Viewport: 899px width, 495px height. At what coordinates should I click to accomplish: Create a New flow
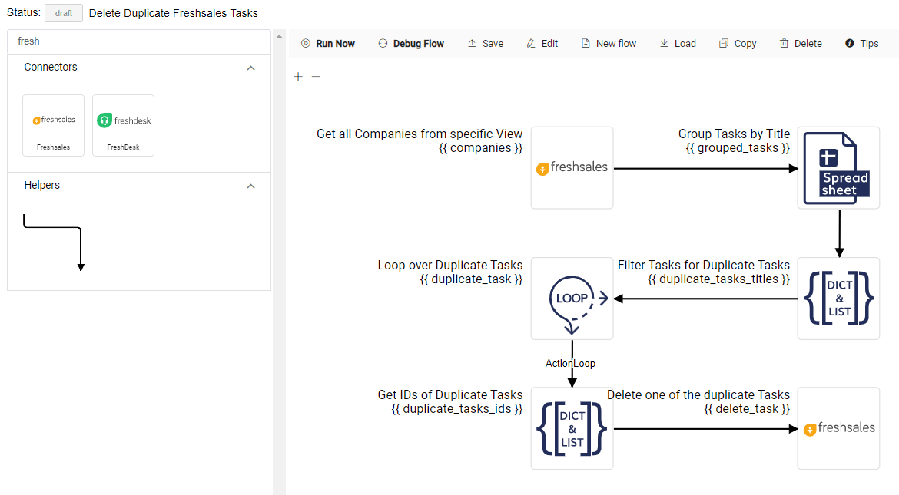[609, 44]
